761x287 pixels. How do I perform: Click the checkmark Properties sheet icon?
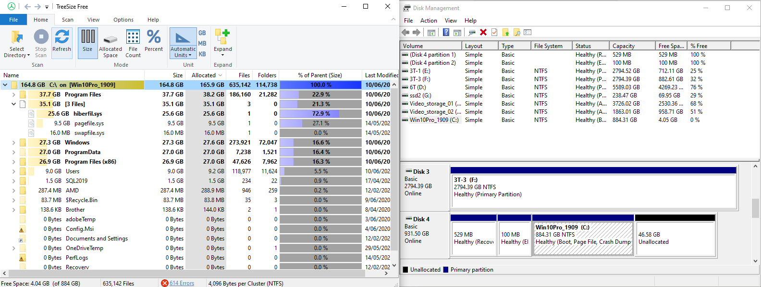tap(494, 32)
